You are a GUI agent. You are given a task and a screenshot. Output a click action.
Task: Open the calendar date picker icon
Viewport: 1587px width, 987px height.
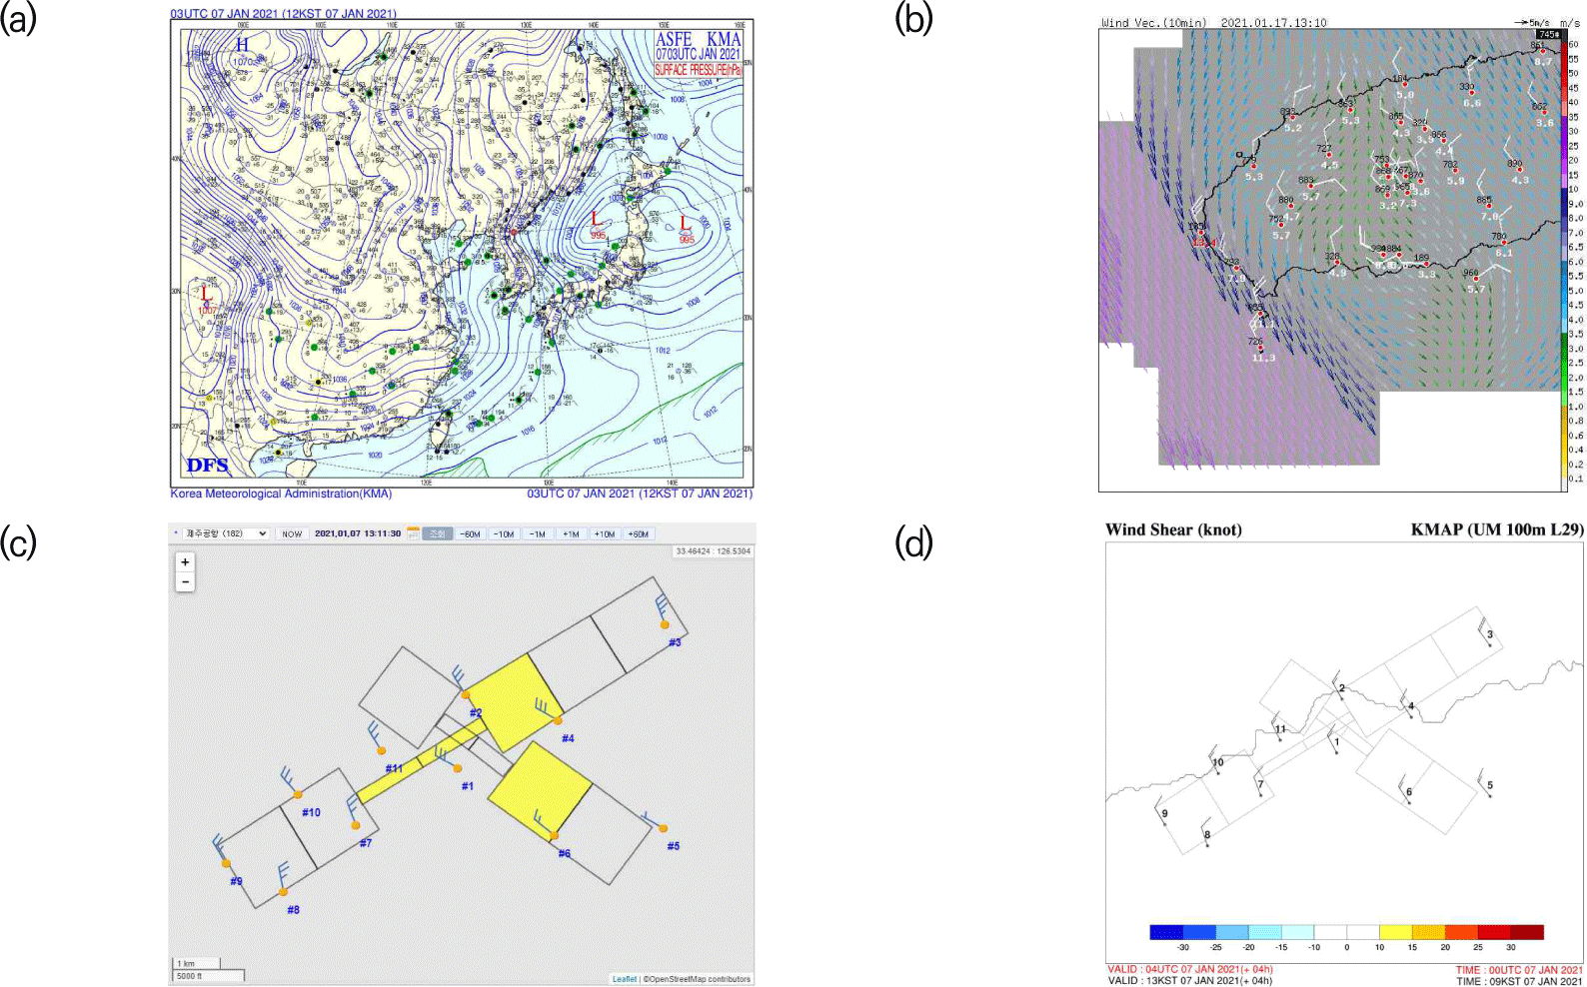coord(413,533)
